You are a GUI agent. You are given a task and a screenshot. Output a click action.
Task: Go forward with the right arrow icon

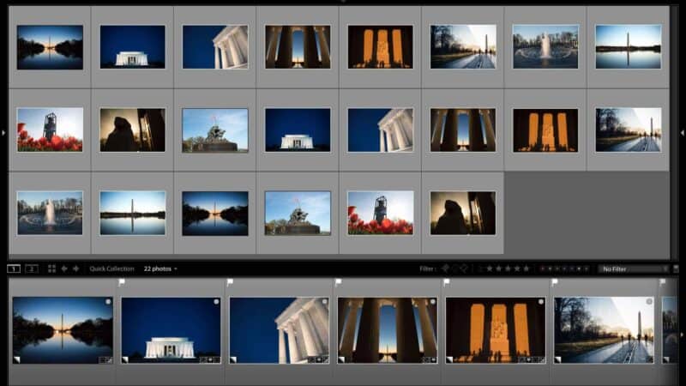[76, 268]
